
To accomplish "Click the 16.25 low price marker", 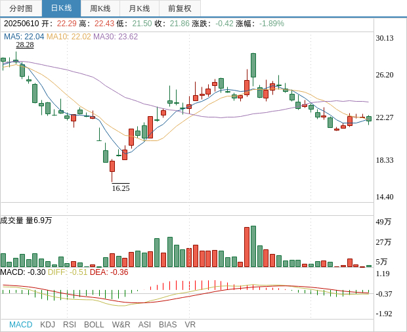I will click(121, 188).
